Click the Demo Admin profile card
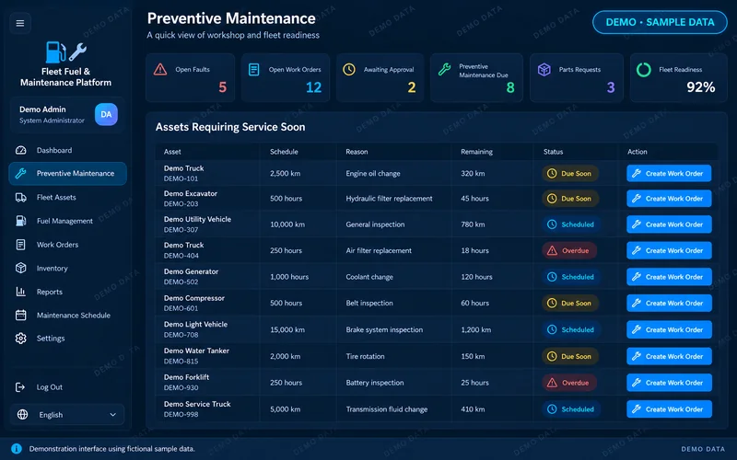The image size is (737, 460). (x=67, y=114)
